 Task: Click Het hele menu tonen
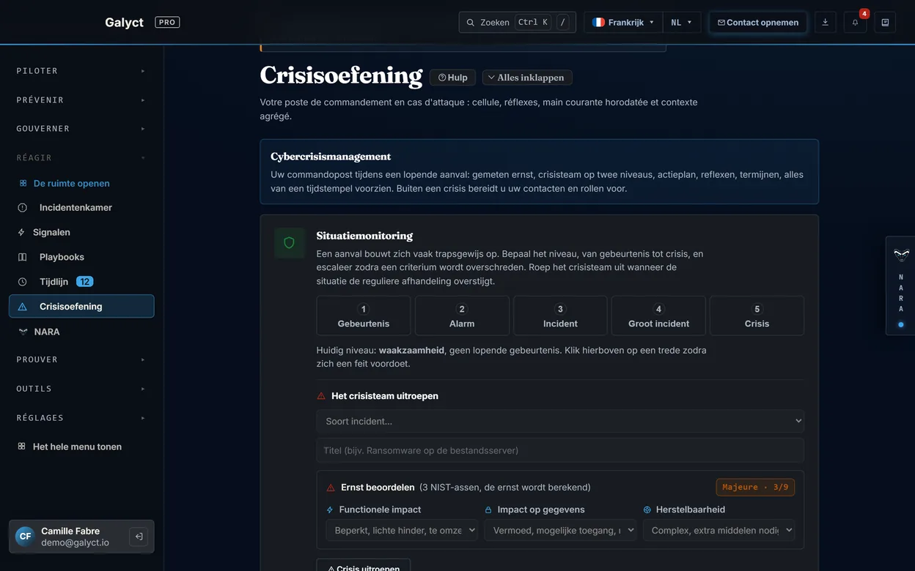[x=81, y=447]
